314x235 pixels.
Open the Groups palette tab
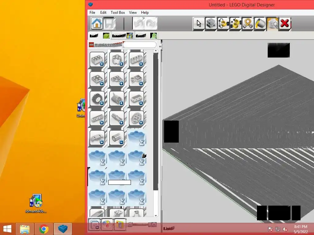(146, 36)
